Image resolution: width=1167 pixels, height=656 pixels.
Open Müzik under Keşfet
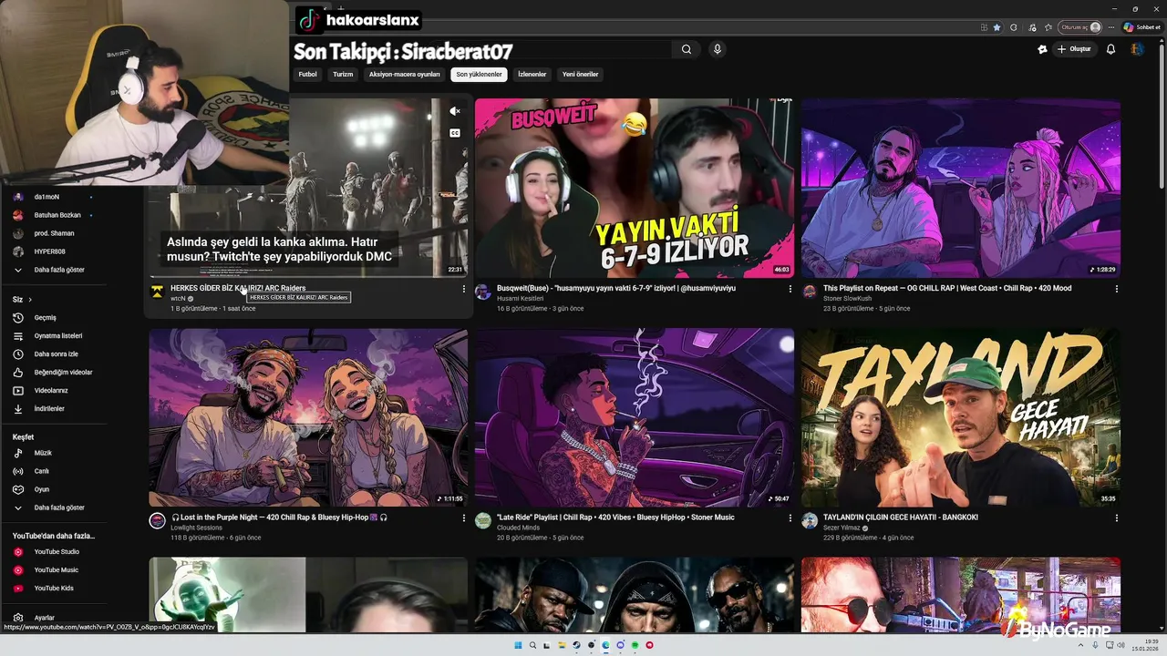55,453
